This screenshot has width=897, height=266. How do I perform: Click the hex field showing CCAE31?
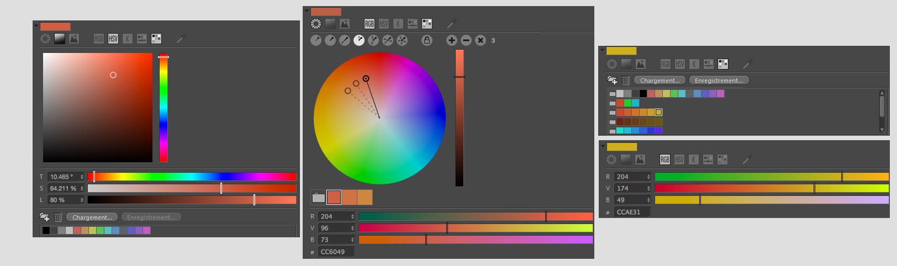(631, 212)
